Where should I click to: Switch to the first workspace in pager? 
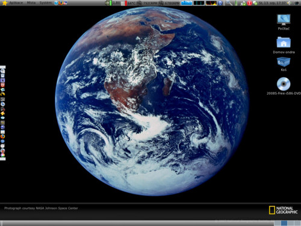pyautogui.click(x=278, y=223)
